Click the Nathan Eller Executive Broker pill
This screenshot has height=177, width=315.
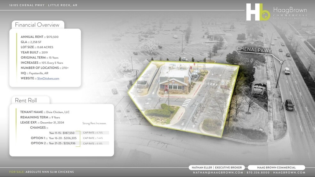pyautogui.click(x=217, y=167)
